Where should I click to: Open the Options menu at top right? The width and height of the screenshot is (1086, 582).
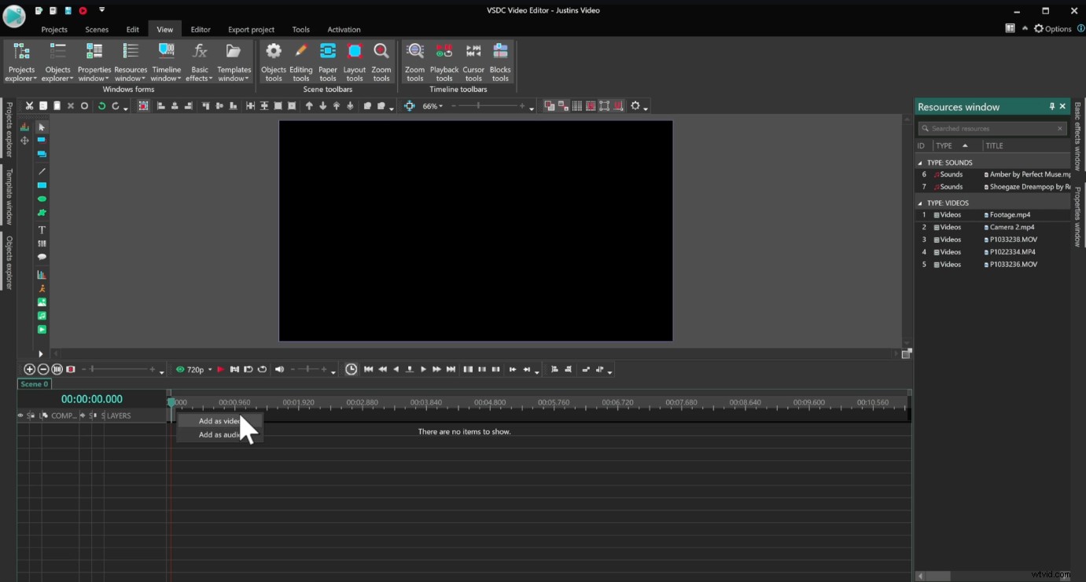(1052, 28)
